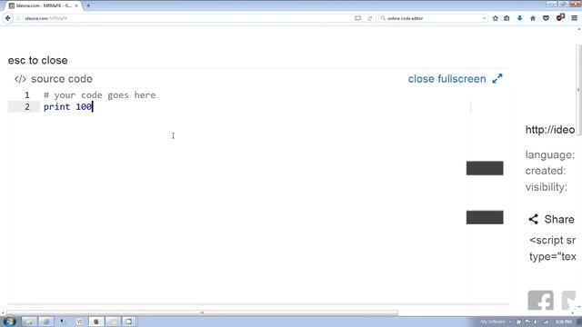582x327 pixels.
Task: Open the reader view icon in address bar
Action: 357,18
